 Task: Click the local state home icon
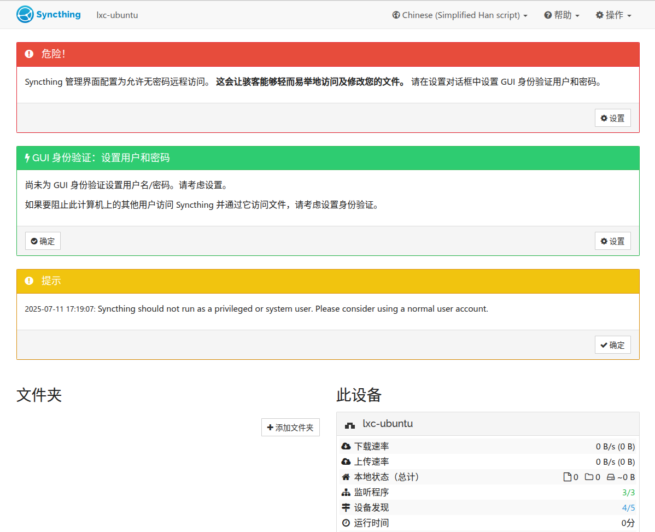346,477
